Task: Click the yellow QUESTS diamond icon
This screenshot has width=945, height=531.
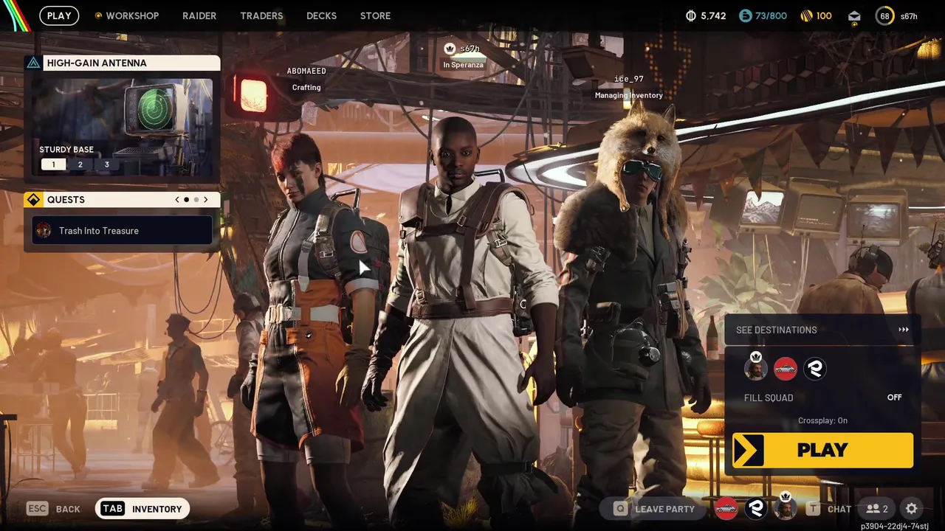Action: click(33, 200)
